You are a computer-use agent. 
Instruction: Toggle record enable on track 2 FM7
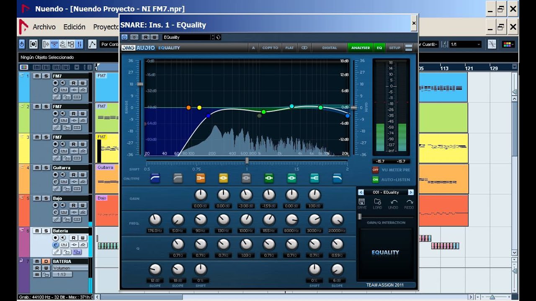(55, 114)
